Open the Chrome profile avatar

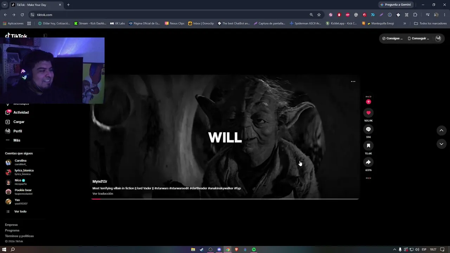pyautogui.click(x=436, y=15)
